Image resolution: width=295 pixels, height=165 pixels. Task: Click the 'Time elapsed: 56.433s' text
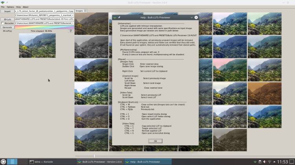click(x=41, y=31)
